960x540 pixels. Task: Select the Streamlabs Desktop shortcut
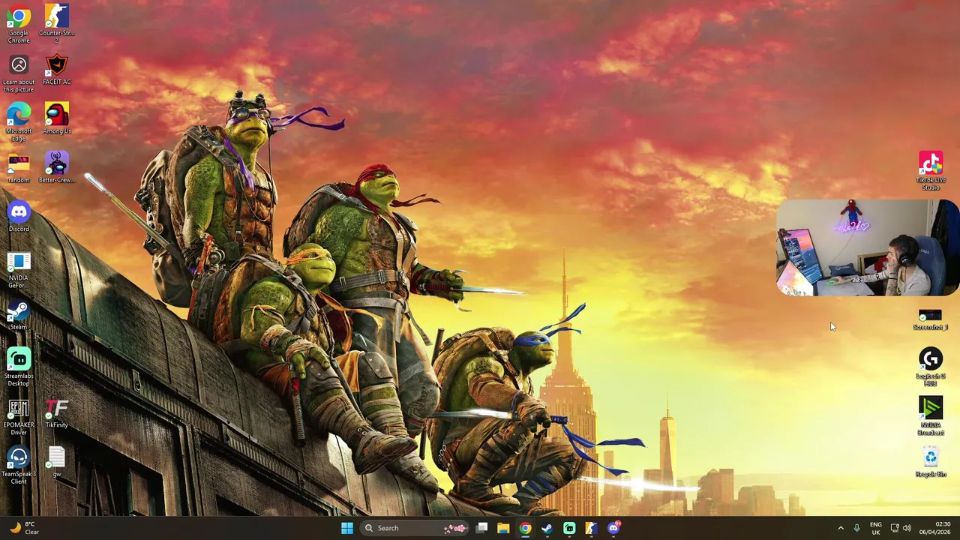tap(19, 367)
